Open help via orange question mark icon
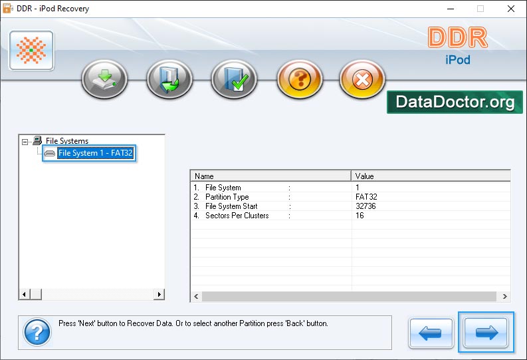This screenshot has height=360, width=527. tap(300, 79)
